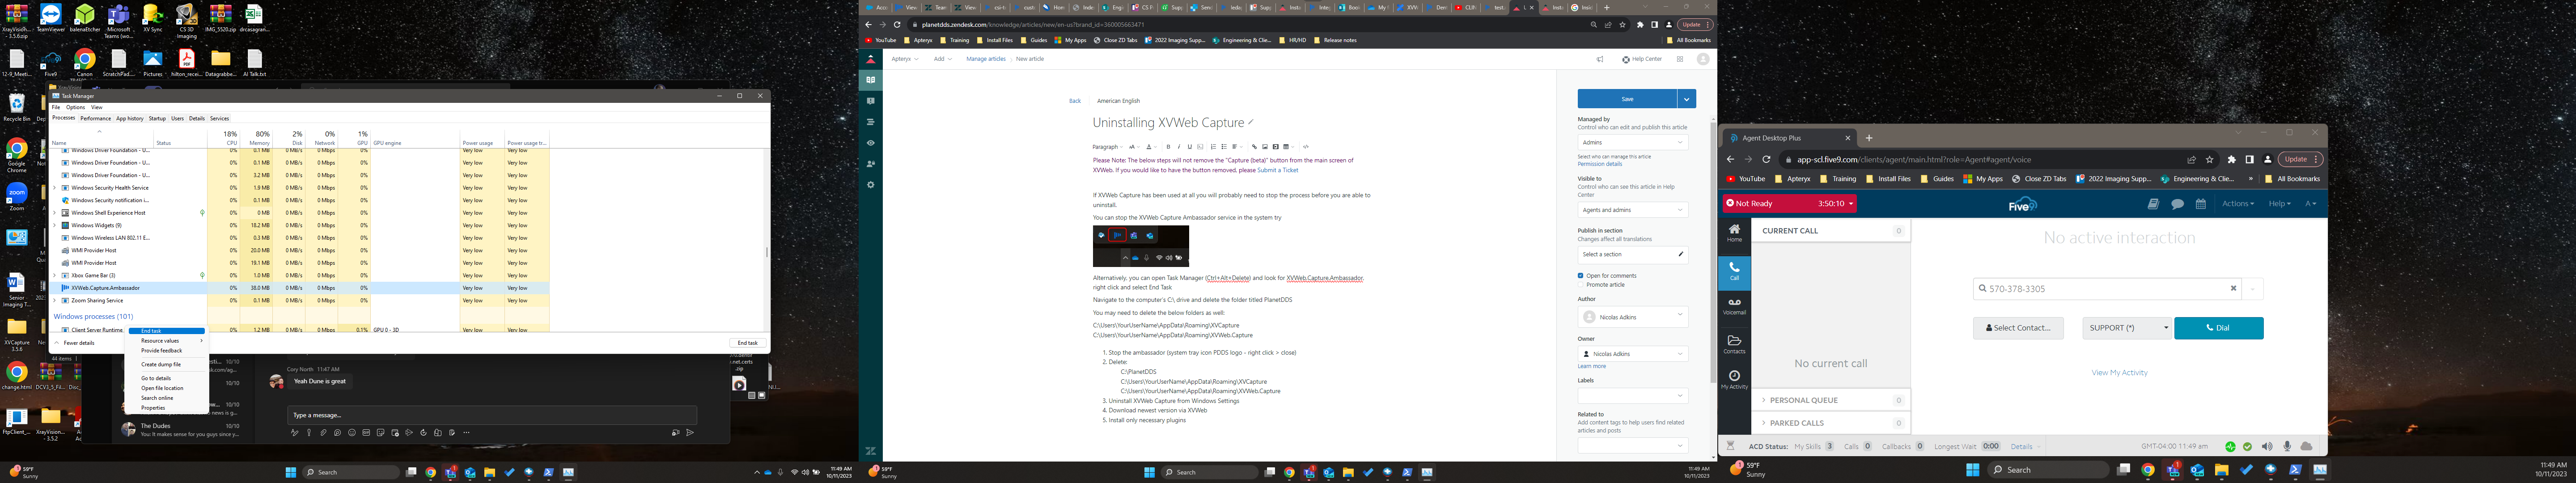Expand the PERSONAL QUEUE section
Image resolution: width=2576 pixels, height=483 pixels.
[1831, 400]
